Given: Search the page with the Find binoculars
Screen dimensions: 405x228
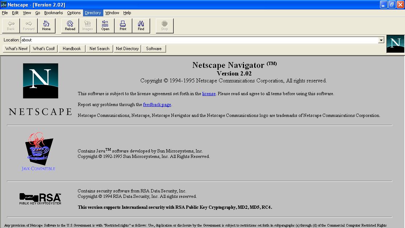Looking at the screenshot, I should pos(141,25).
